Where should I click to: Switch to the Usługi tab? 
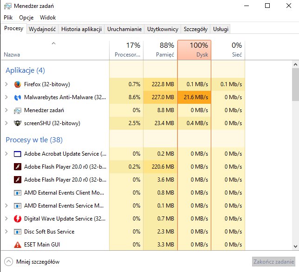[221, 29]
